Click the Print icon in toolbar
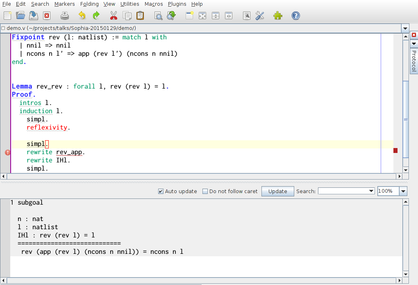Screen dimensions: 418x285 point(65,16)
